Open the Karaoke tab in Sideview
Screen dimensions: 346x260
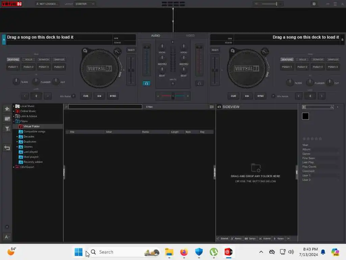pyautogui.click(x=279, y=239)
